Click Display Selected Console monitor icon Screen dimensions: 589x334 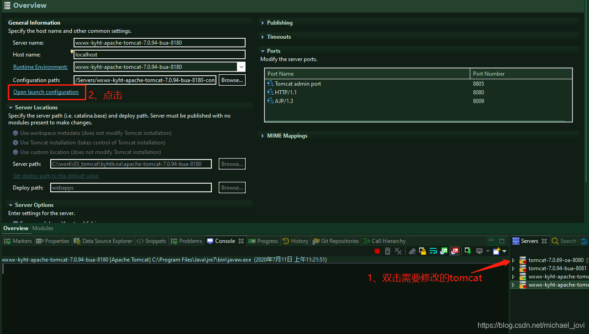coord(479,251)
